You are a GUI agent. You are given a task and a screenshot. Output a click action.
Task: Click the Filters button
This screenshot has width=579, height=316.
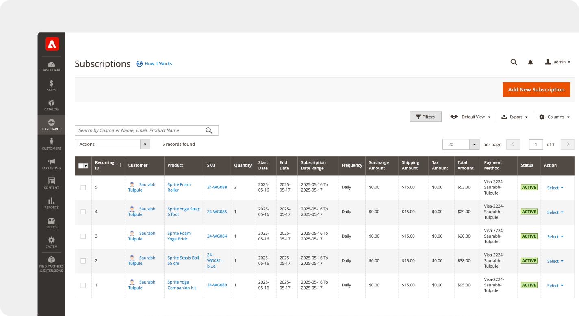(425, 117)
